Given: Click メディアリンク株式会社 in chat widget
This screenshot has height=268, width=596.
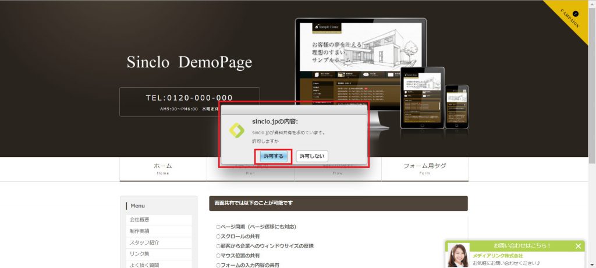Looking at the screenshot, I should (x=498, y=256).
